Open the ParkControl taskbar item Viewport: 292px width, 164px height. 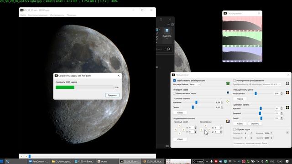(x=38, y=161)
